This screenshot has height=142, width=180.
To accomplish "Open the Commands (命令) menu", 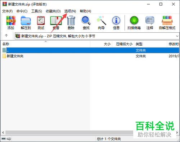I will tap(22, 11).
